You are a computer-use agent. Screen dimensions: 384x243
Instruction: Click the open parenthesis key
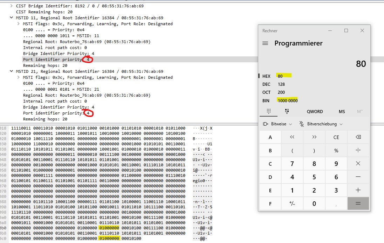(292, 150)
